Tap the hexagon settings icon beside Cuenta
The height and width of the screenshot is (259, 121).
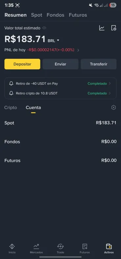pos(113,107)
